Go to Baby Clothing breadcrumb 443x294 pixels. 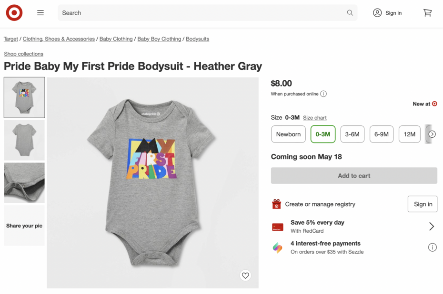[116, 39]
